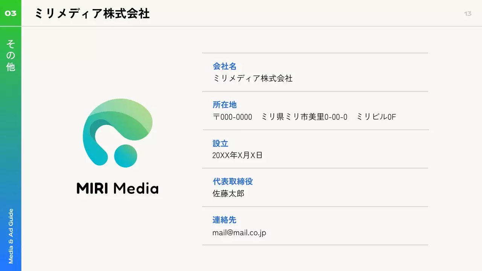This screenshot has height=271, width=482.
Task: Click the 03 section number badge
Action: coord(11,14)
